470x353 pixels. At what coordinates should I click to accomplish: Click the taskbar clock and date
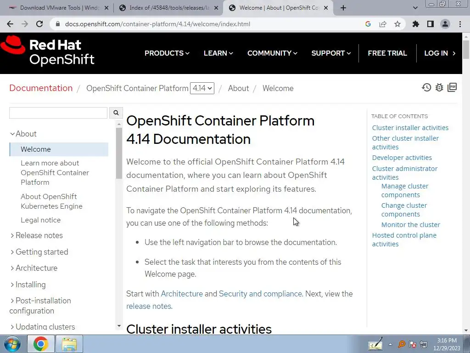click(x=447, y=344)
